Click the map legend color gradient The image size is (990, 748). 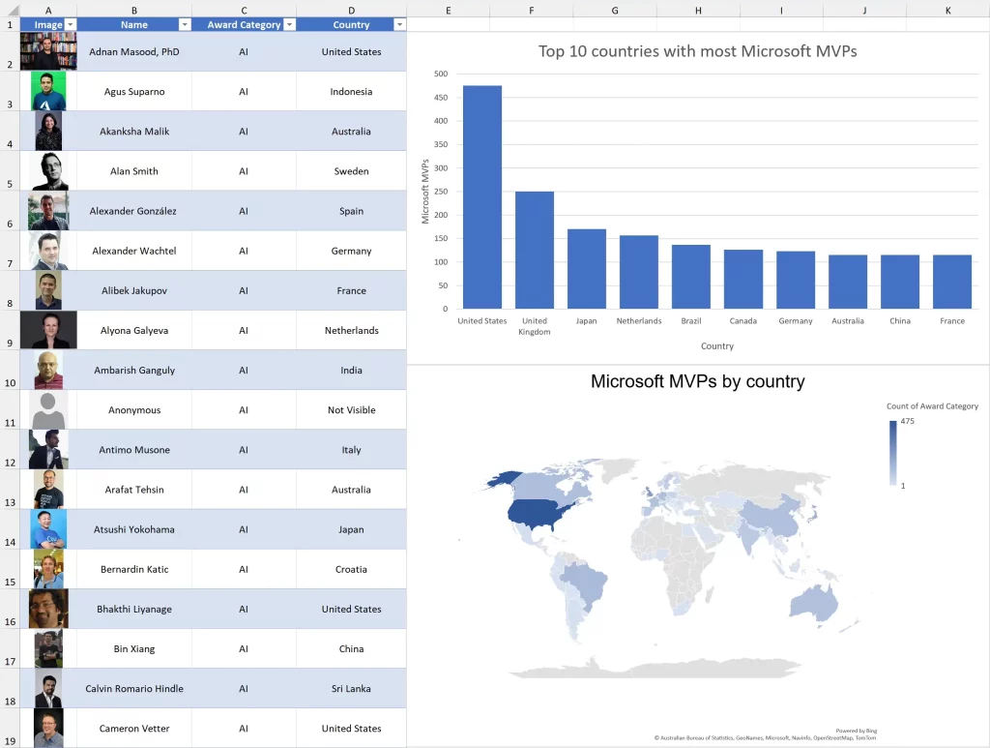tap(893, 453)
